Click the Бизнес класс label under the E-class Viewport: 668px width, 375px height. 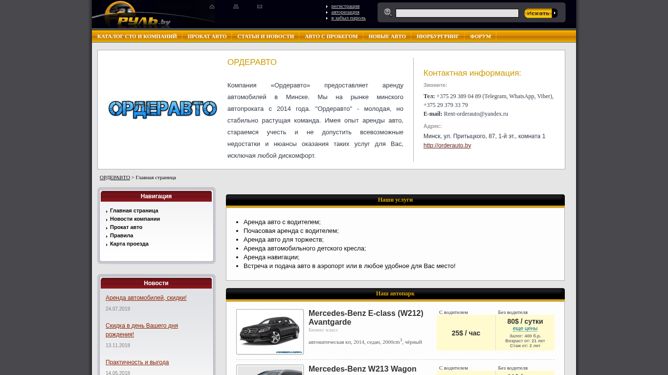[x=323, y=330]
